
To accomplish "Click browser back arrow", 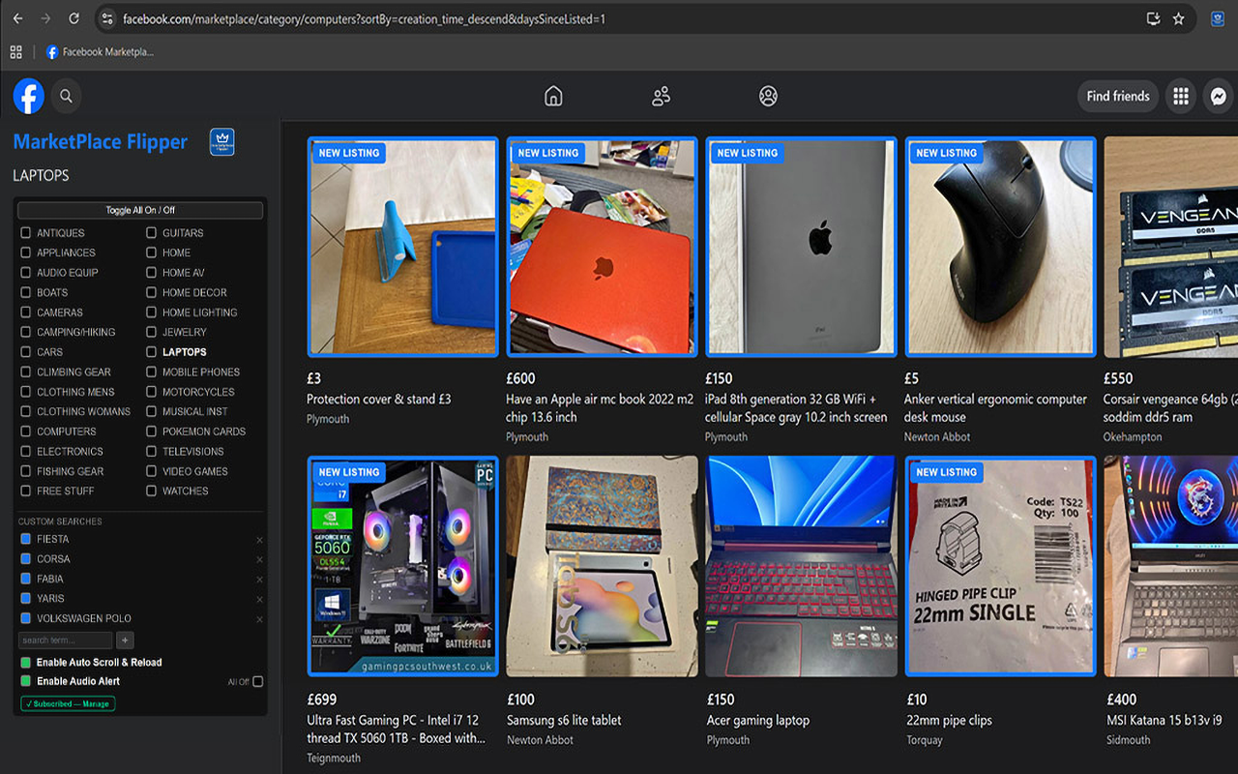I will (17, 18).
